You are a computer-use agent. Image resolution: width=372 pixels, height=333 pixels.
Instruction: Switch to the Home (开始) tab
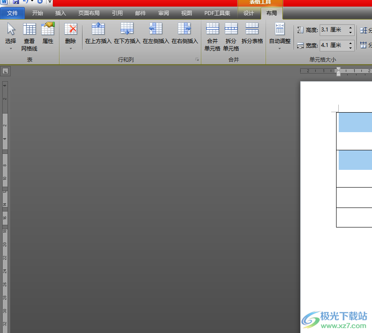click(38, 13)
